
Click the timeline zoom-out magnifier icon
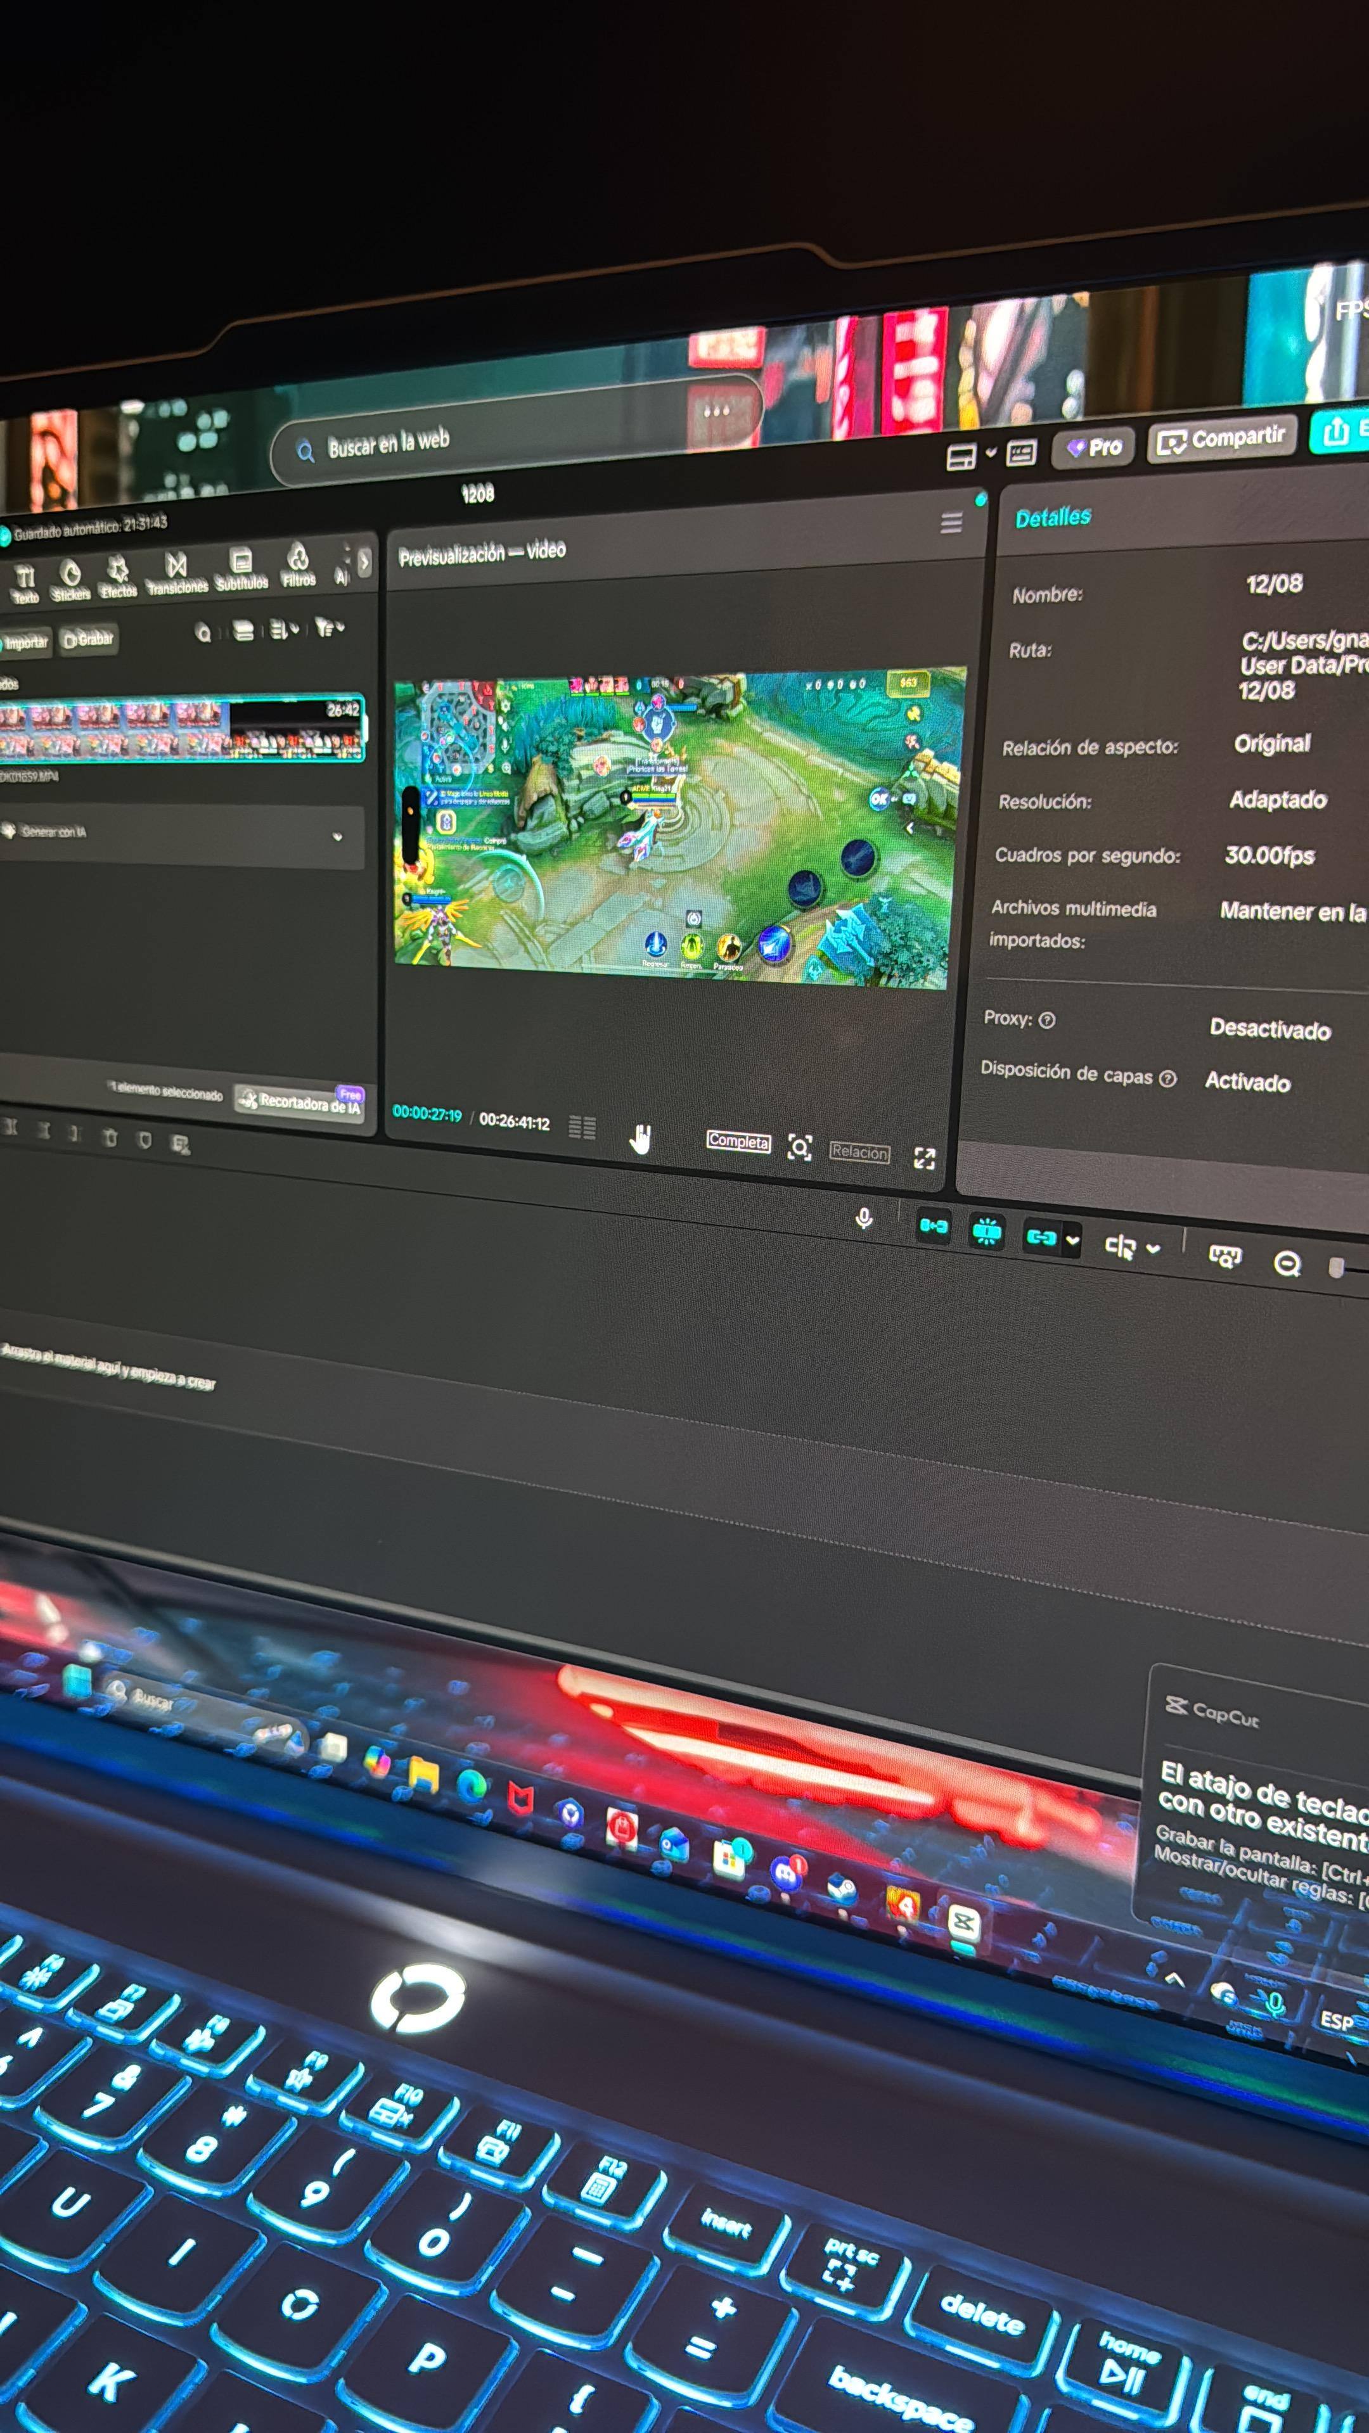point(1287,1264)
